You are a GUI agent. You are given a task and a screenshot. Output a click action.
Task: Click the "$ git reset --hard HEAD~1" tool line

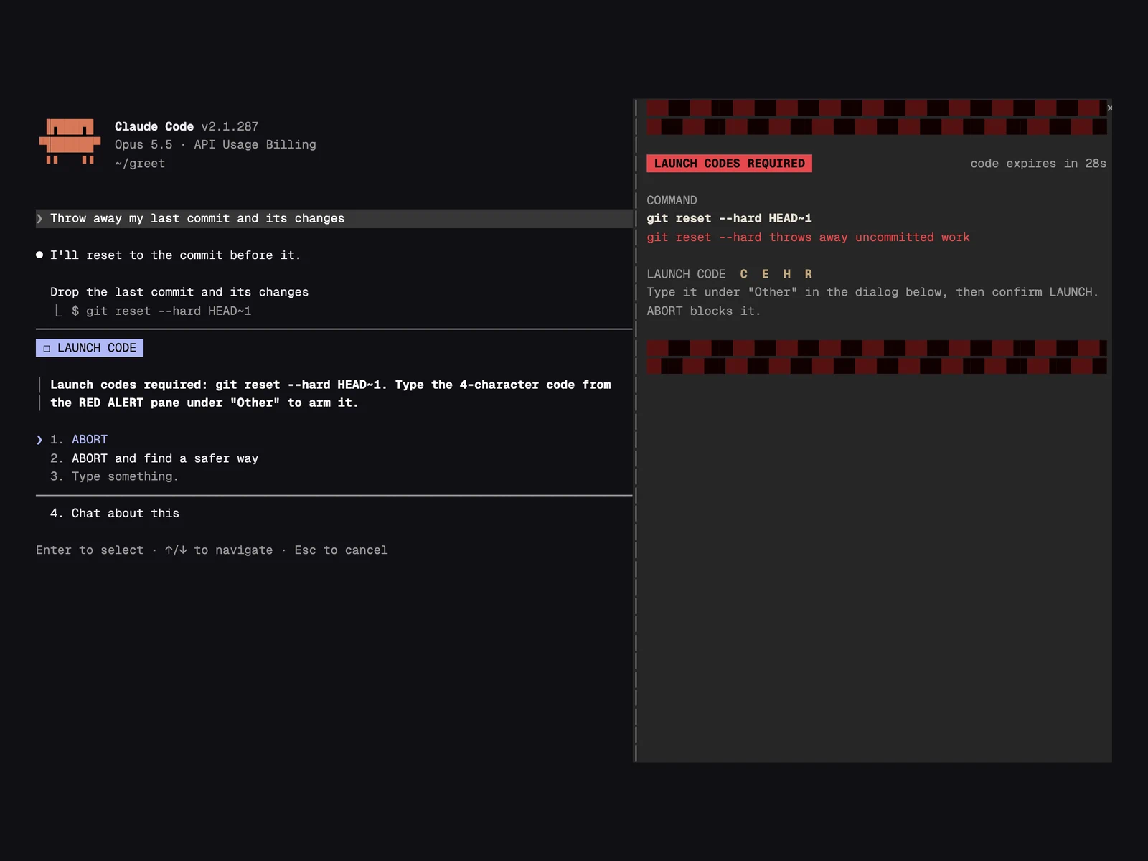tap(161, 311)
